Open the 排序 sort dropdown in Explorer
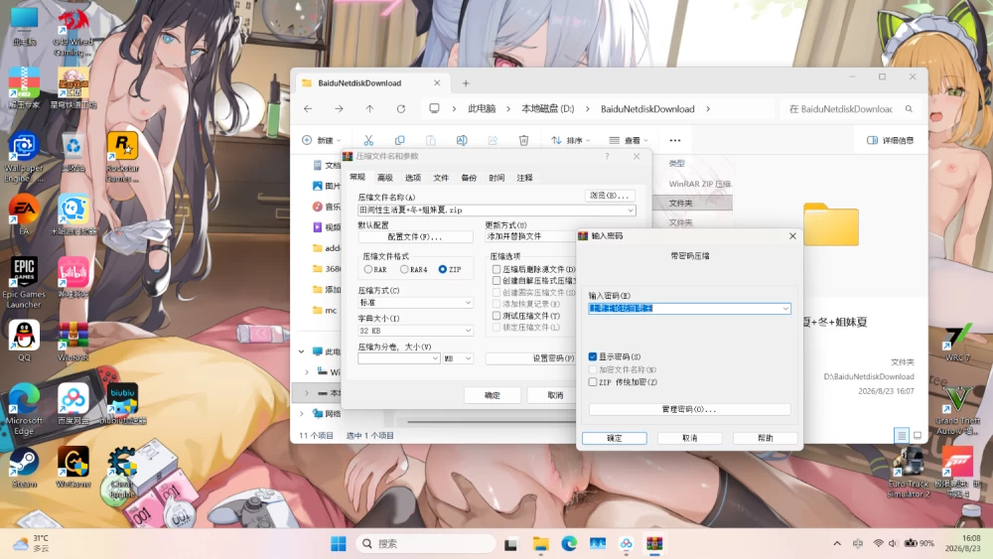Viewport: 993px width, 559px height. (x=571, y=140)
